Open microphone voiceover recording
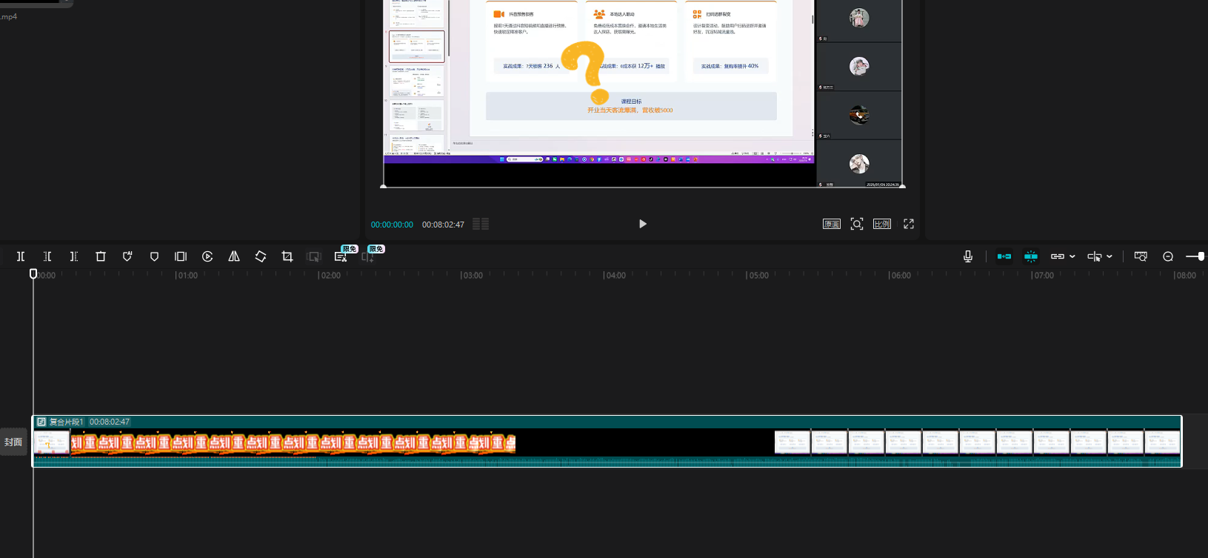Image resolution: width=1208 pixels, height=558 pixels. tap(967, 256)
